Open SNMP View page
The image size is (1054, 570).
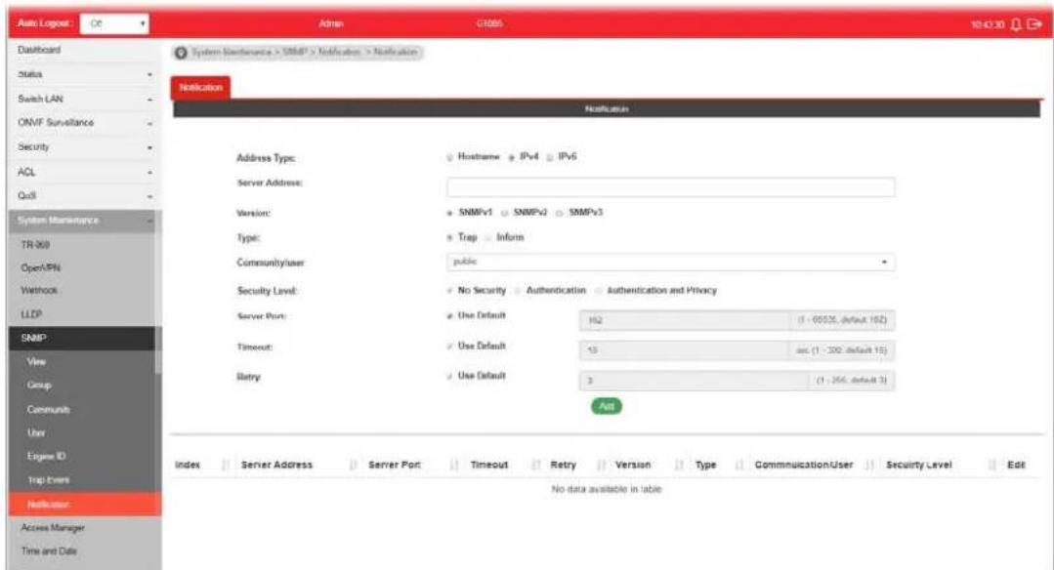tap(36, 362)
